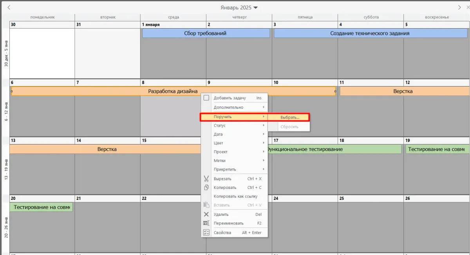Expand the Дата submenu

(234, 134)
